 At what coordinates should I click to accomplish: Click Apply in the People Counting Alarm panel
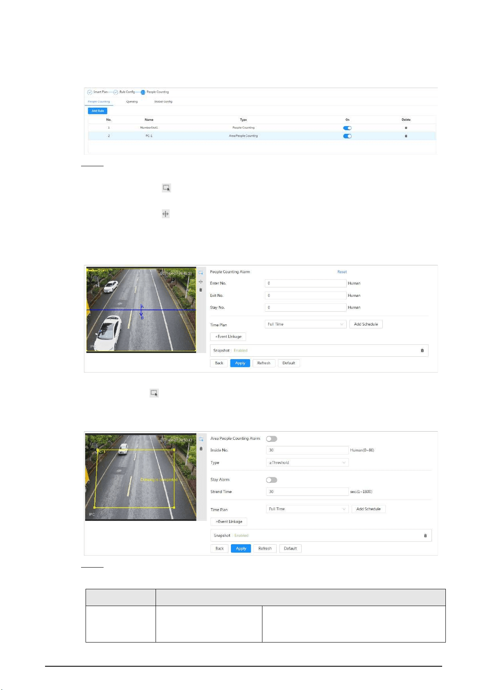(240, 363)
